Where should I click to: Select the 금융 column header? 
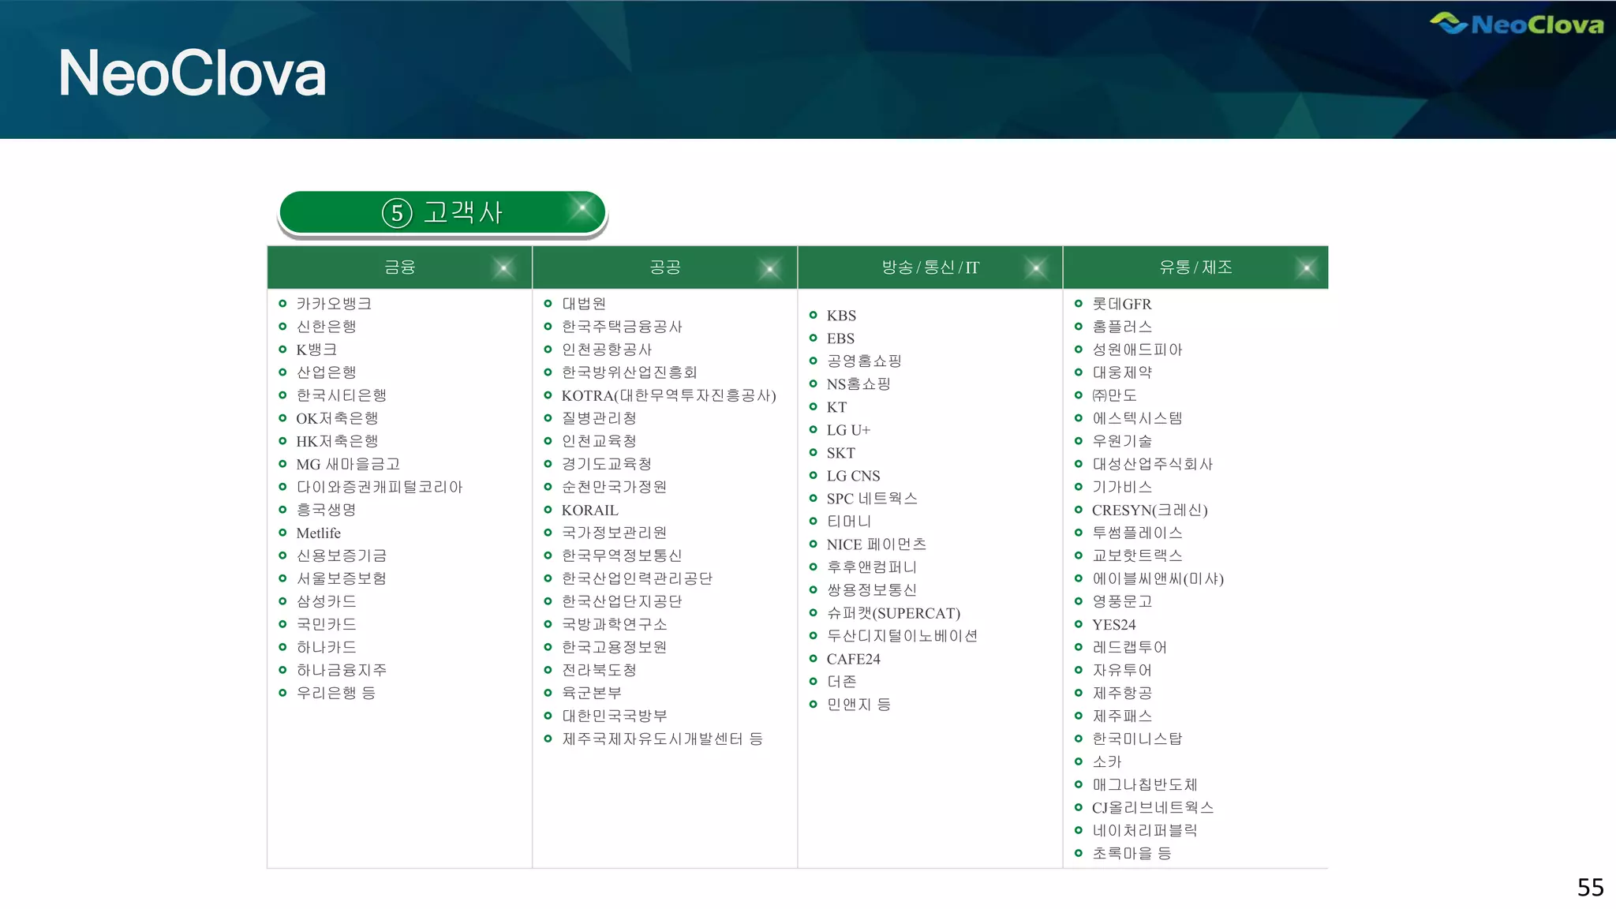pyautogui.click(x=399, y=267)
